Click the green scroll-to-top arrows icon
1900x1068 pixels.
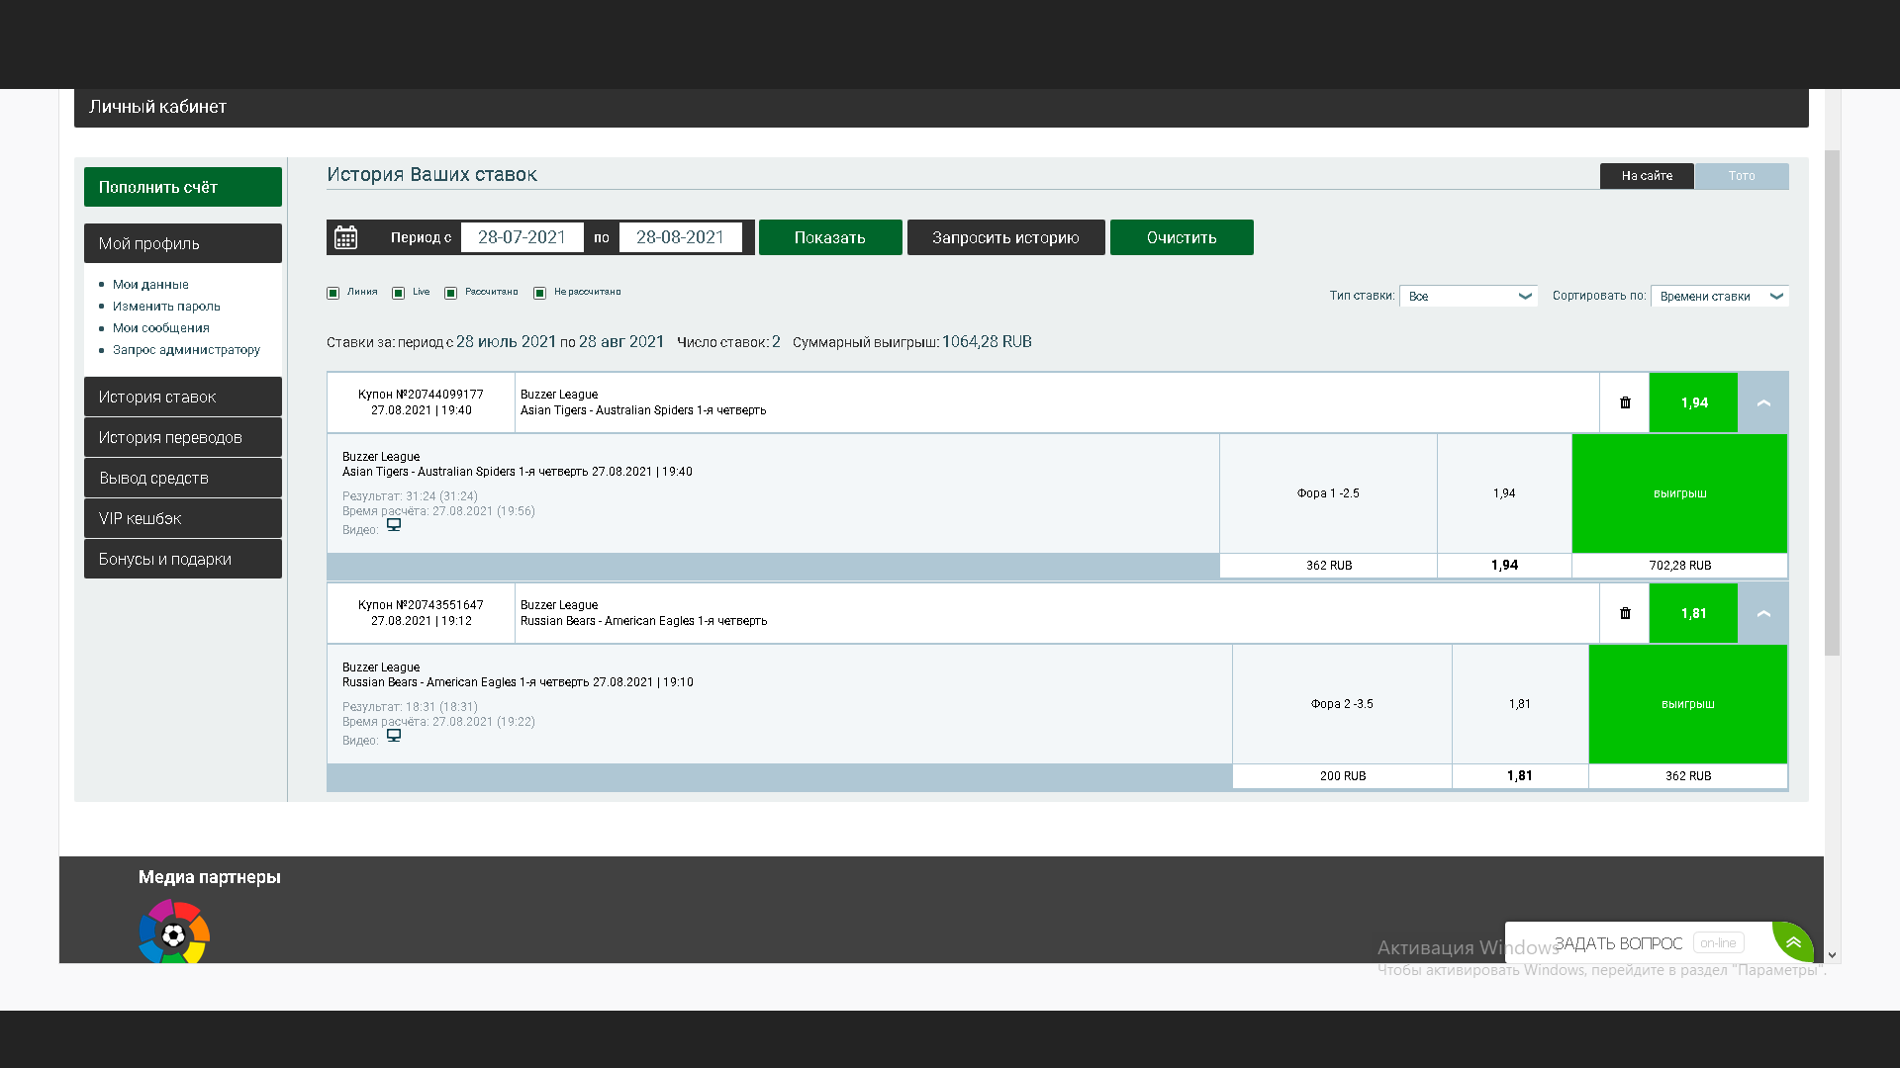(1792, 942)
